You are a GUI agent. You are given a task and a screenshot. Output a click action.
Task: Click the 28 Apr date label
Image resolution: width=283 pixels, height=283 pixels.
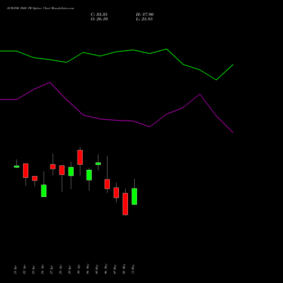coord(61,269)
